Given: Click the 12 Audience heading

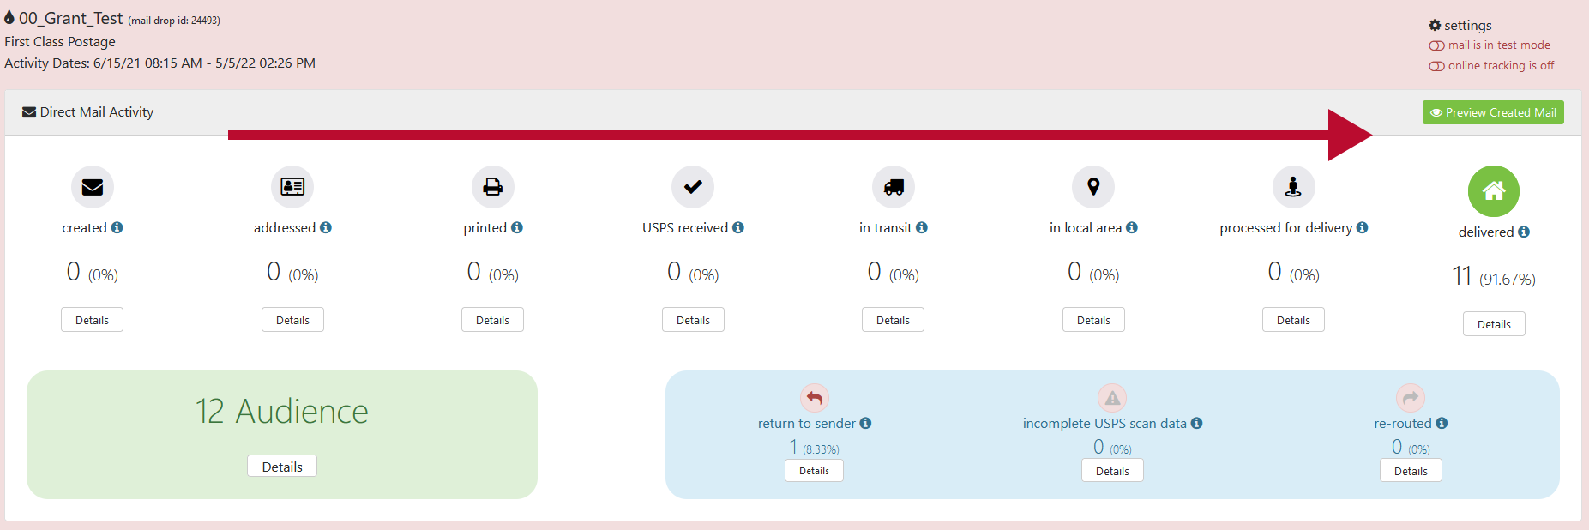Looking at the screenshot, I should [282, 412].
